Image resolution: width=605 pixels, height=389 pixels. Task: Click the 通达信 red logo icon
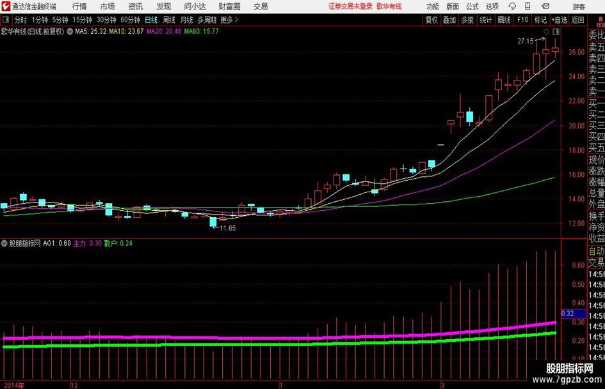6,6
